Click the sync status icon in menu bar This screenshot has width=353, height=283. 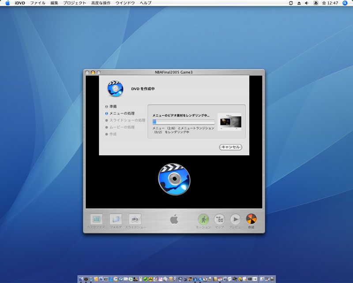(x=291, y=3)
